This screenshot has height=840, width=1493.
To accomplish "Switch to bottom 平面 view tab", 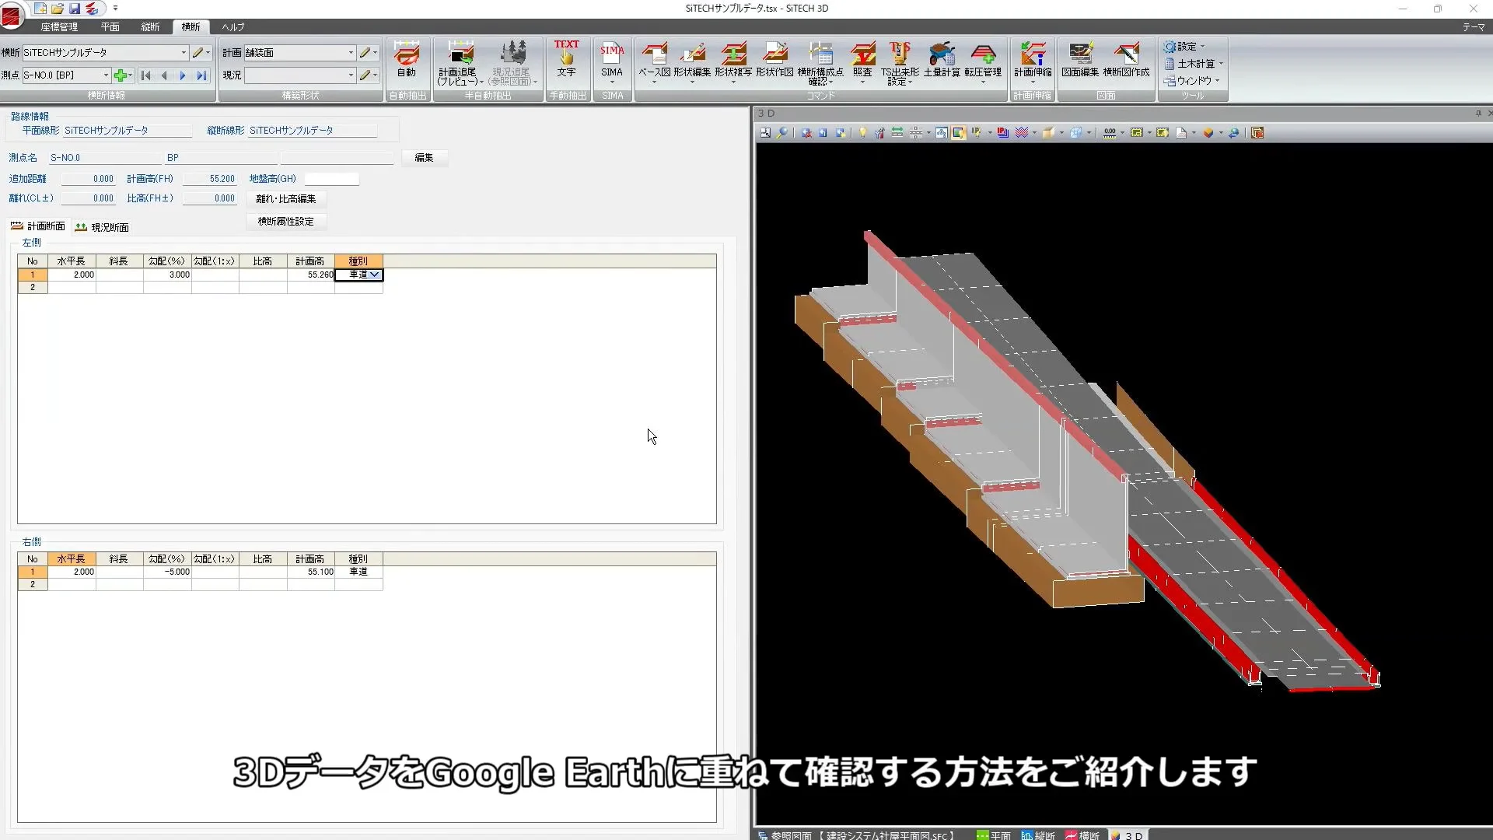I will point(994,835).
